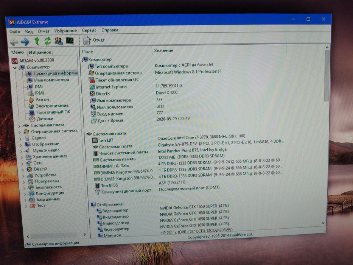
Task: Click the green Up arrow toolbar icon
Action: pos(37,41)
